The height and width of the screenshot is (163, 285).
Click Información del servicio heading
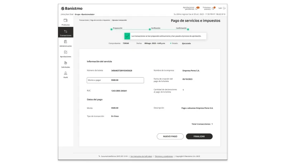99,61
